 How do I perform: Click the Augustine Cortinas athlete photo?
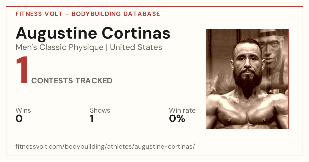tap(247, 79)
